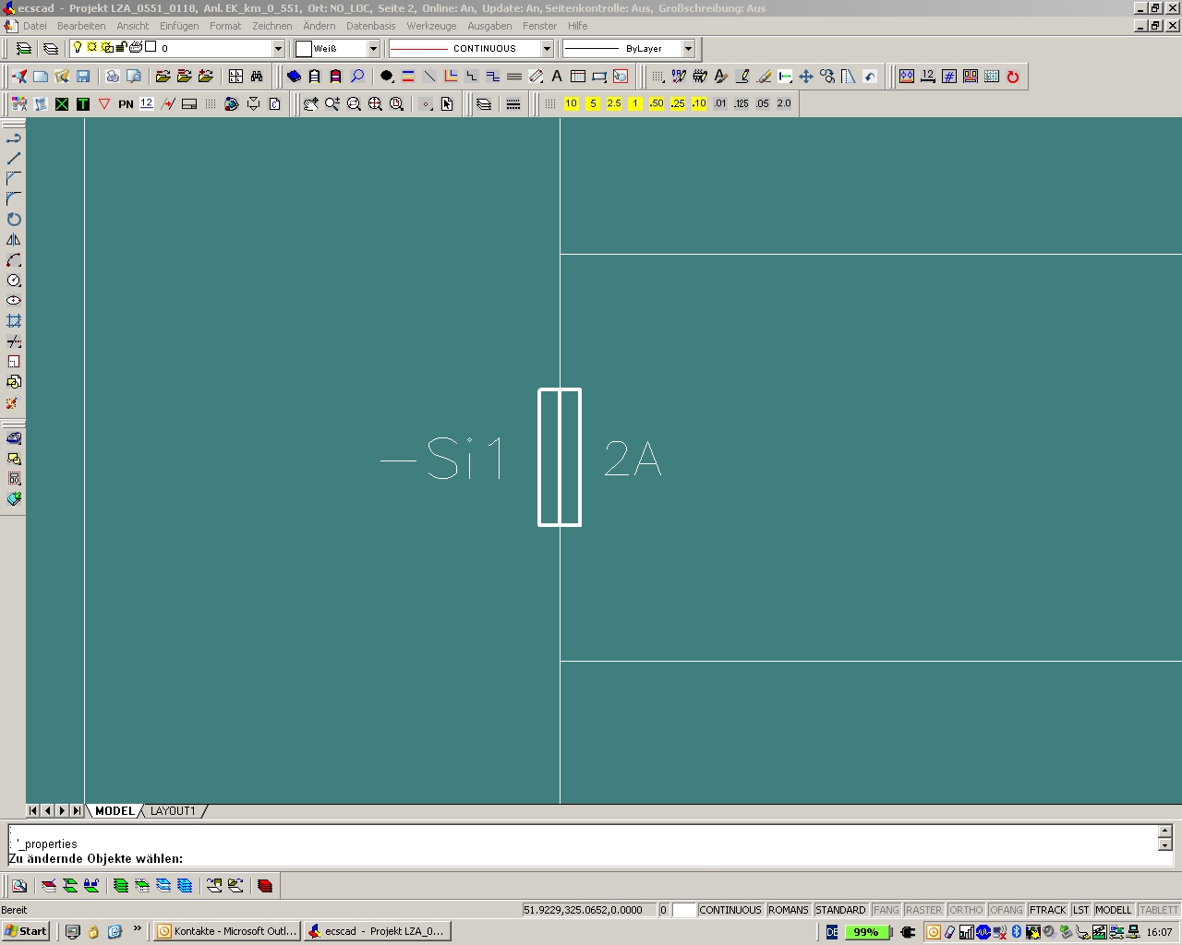This screenshot has height=945, width=1182.
Task: Open Kontakte - Microsoft Outlook taskbar button
Action: 227,931
